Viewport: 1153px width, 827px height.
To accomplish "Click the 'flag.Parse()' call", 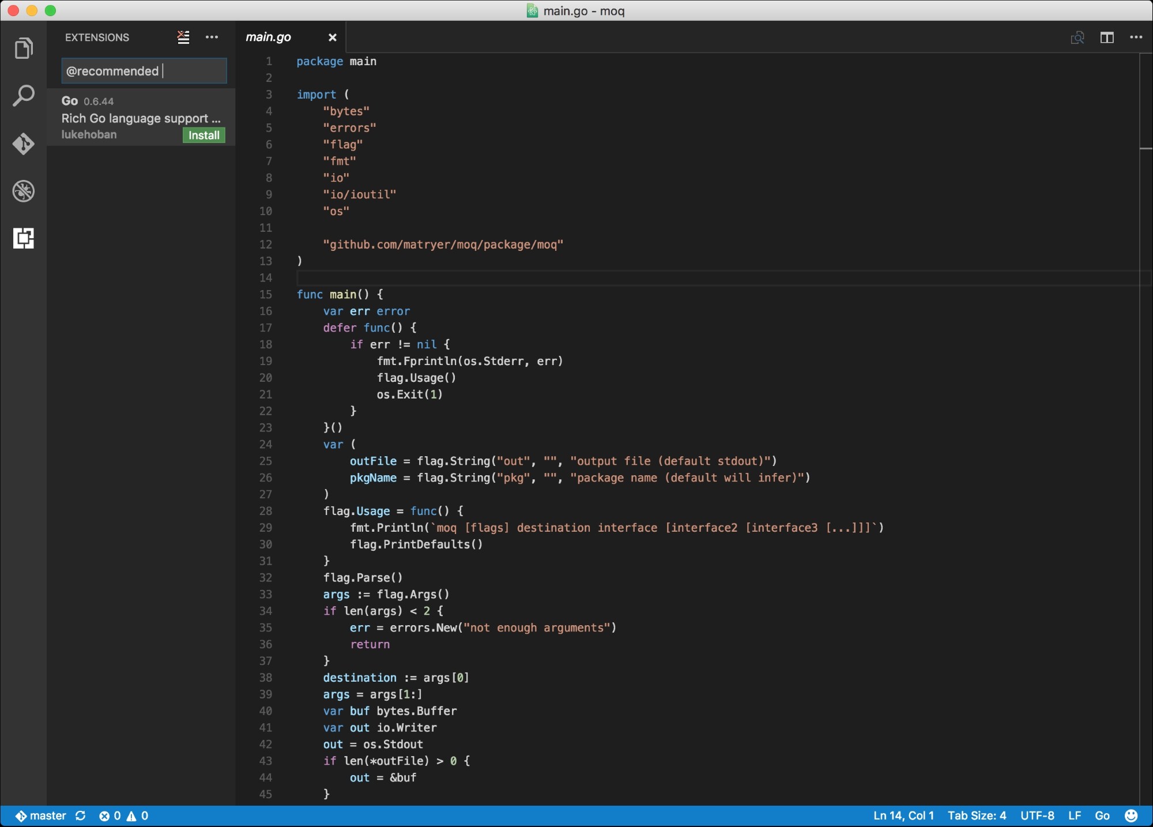I will 363,578.
